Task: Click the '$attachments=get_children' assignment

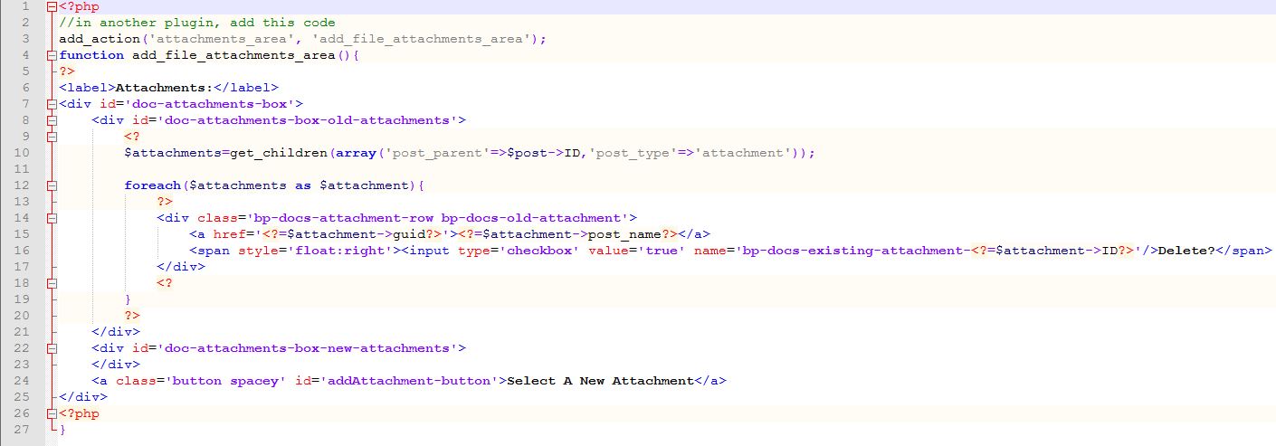Action: (x=226, y=153)
